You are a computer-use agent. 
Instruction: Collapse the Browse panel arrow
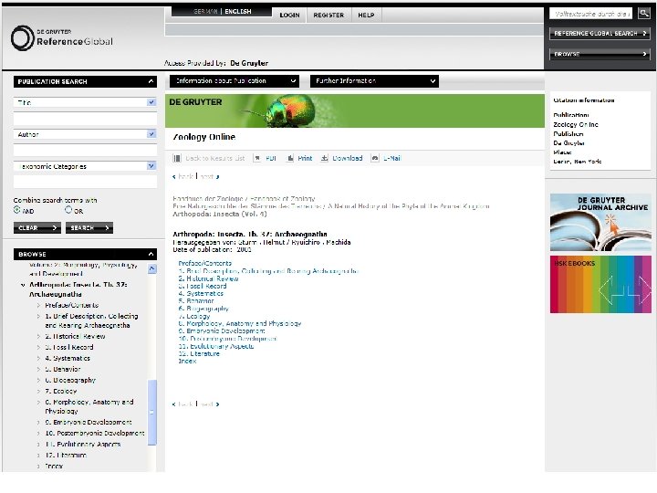(151, 254)
